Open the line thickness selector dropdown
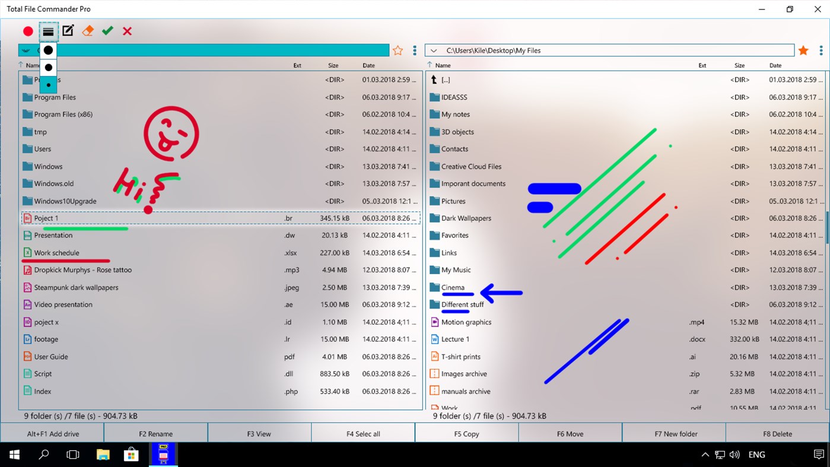The height and width of the screenshot is (467, 830). click(x=48, y=31)
